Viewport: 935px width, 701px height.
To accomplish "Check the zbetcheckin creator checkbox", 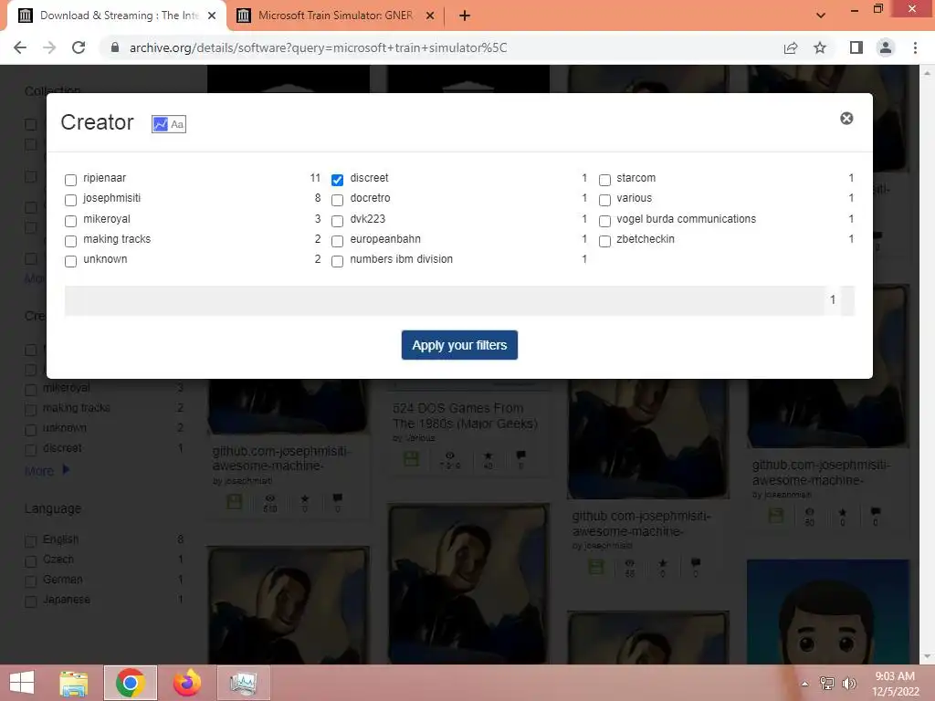I will [604, 241].
